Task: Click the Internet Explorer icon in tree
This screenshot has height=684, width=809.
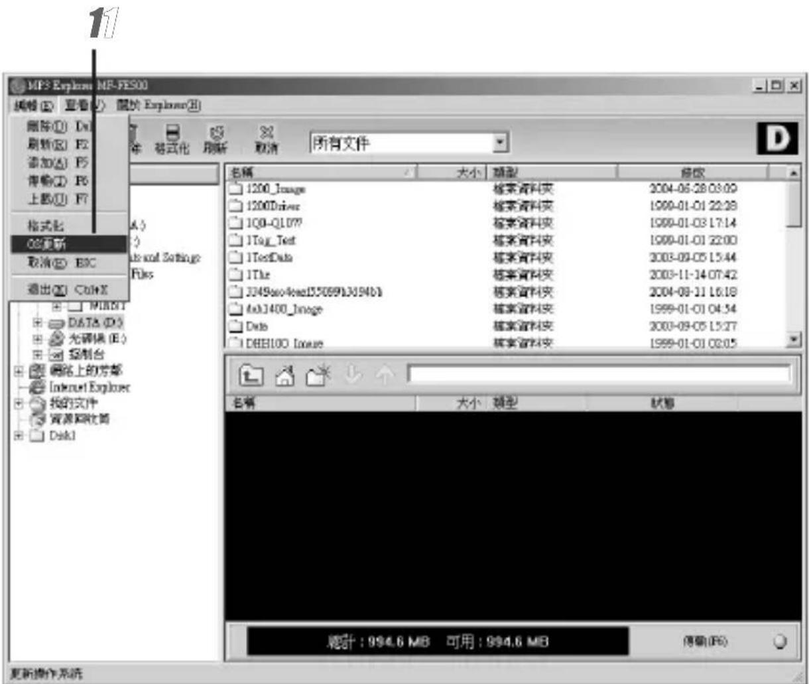Action: tap(38, 387)
